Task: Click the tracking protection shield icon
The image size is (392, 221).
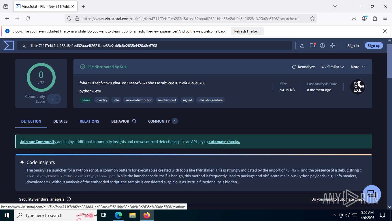Action: [69, 18]
